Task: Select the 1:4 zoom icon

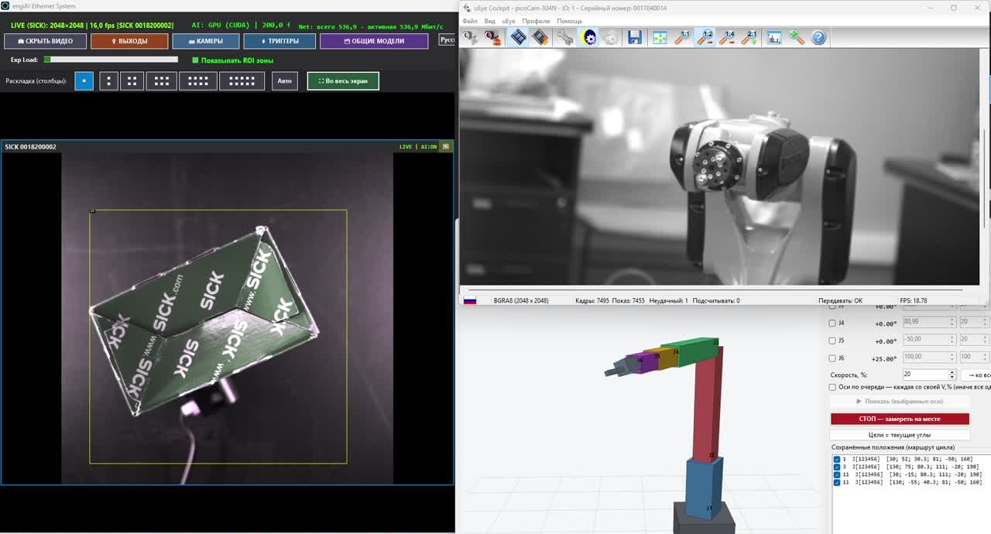Action: (x=727, y=37)
